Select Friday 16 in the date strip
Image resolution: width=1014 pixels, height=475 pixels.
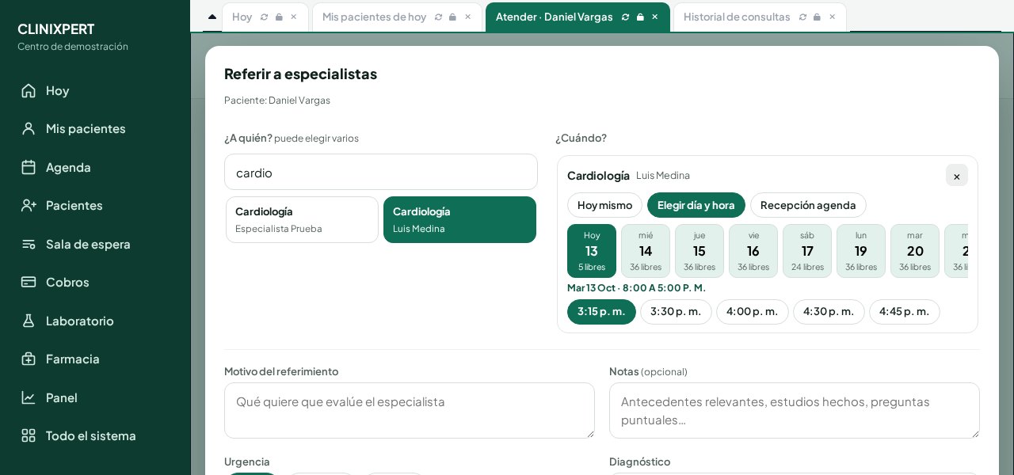pos(753,251)
